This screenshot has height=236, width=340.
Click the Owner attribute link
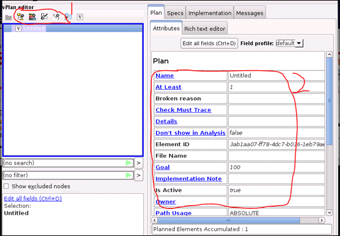tap(166, 202)
